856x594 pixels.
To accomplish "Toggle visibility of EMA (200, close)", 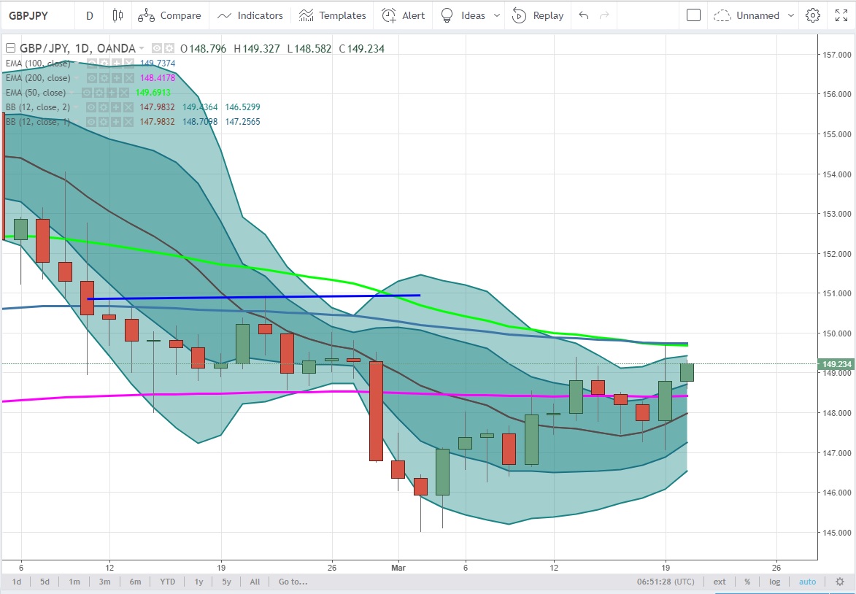I will pos(93,78).
